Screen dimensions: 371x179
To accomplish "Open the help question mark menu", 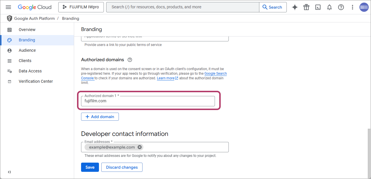I will 341,7.
